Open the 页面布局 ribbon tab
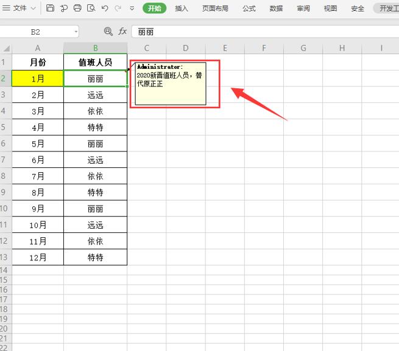The height and width of the screenshot is (351, 399). (215, 9)
